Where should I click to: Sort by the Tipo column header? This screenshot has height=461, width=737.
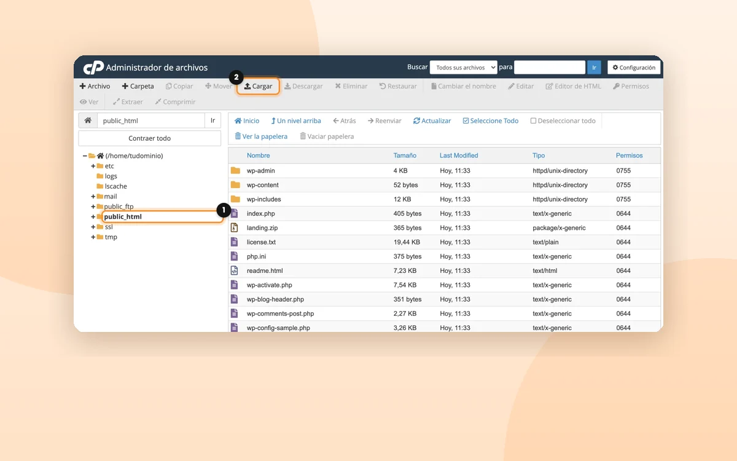539,156
